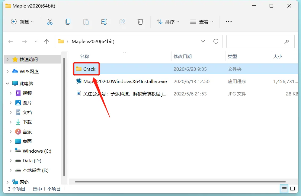Open the Crack folder

(x=89, y=69)
